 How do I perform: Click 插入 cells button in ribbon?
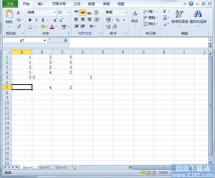click(x=150, y=11)
